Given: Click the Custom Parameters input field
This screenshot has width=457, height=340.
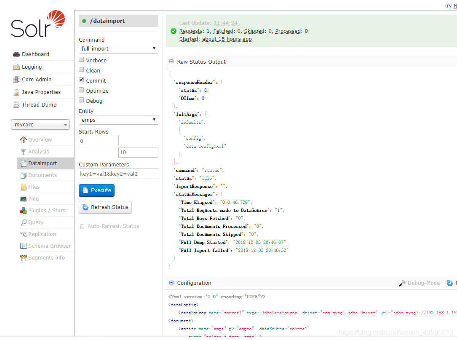Looking at the screenshot, I should tap(119, 174).
